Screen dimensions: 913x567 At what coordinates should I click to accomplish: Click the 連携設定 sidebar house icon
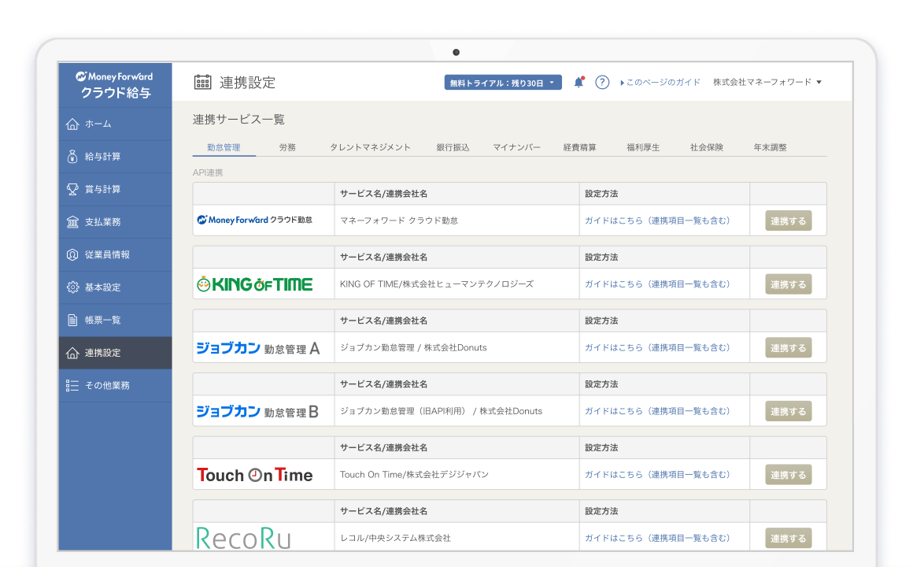coord(72,353)
